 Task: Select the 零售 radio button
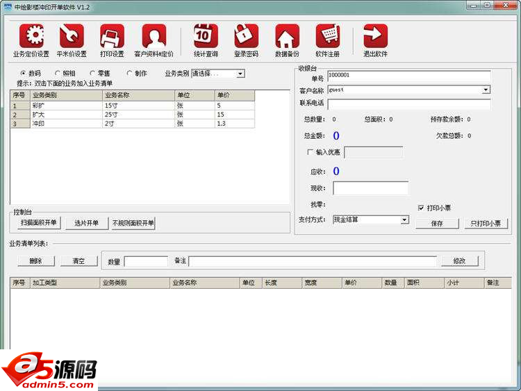tap(92, 73)
